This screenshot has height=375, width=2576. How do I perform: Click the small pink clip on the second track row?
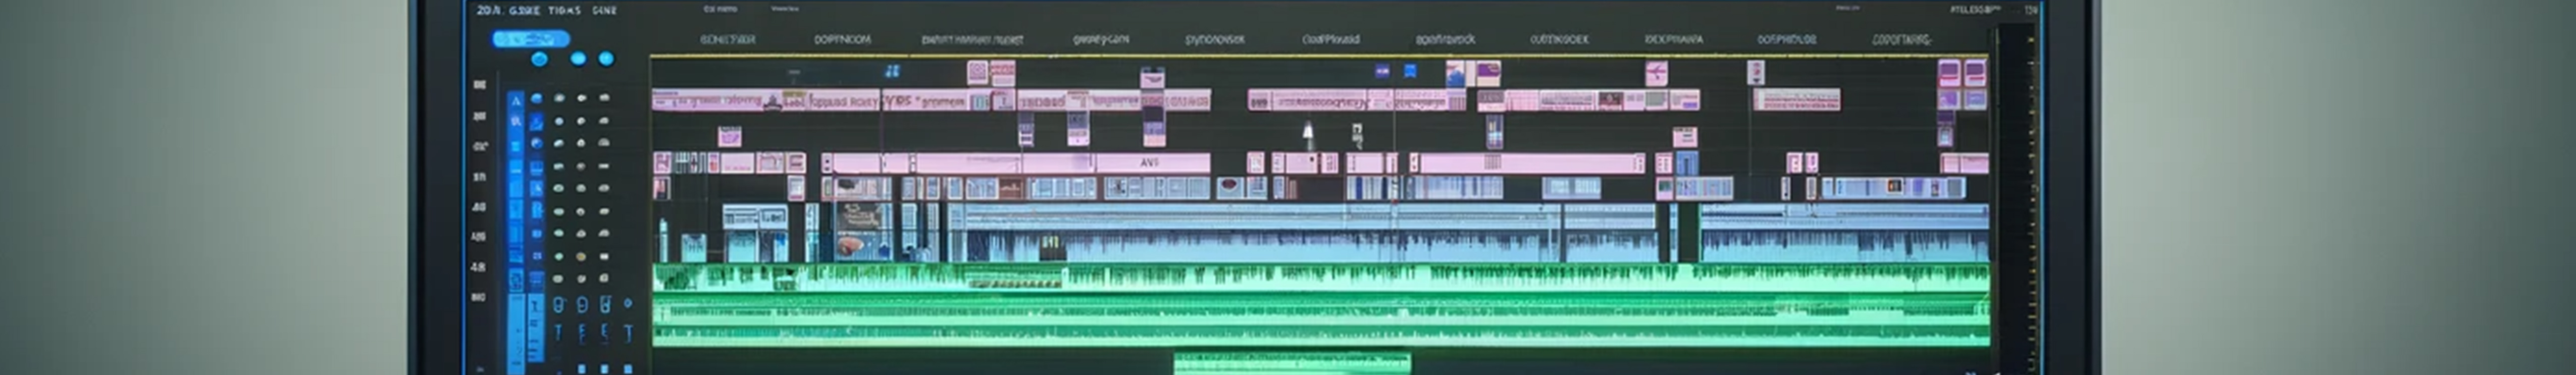click(x=729, y=135)
